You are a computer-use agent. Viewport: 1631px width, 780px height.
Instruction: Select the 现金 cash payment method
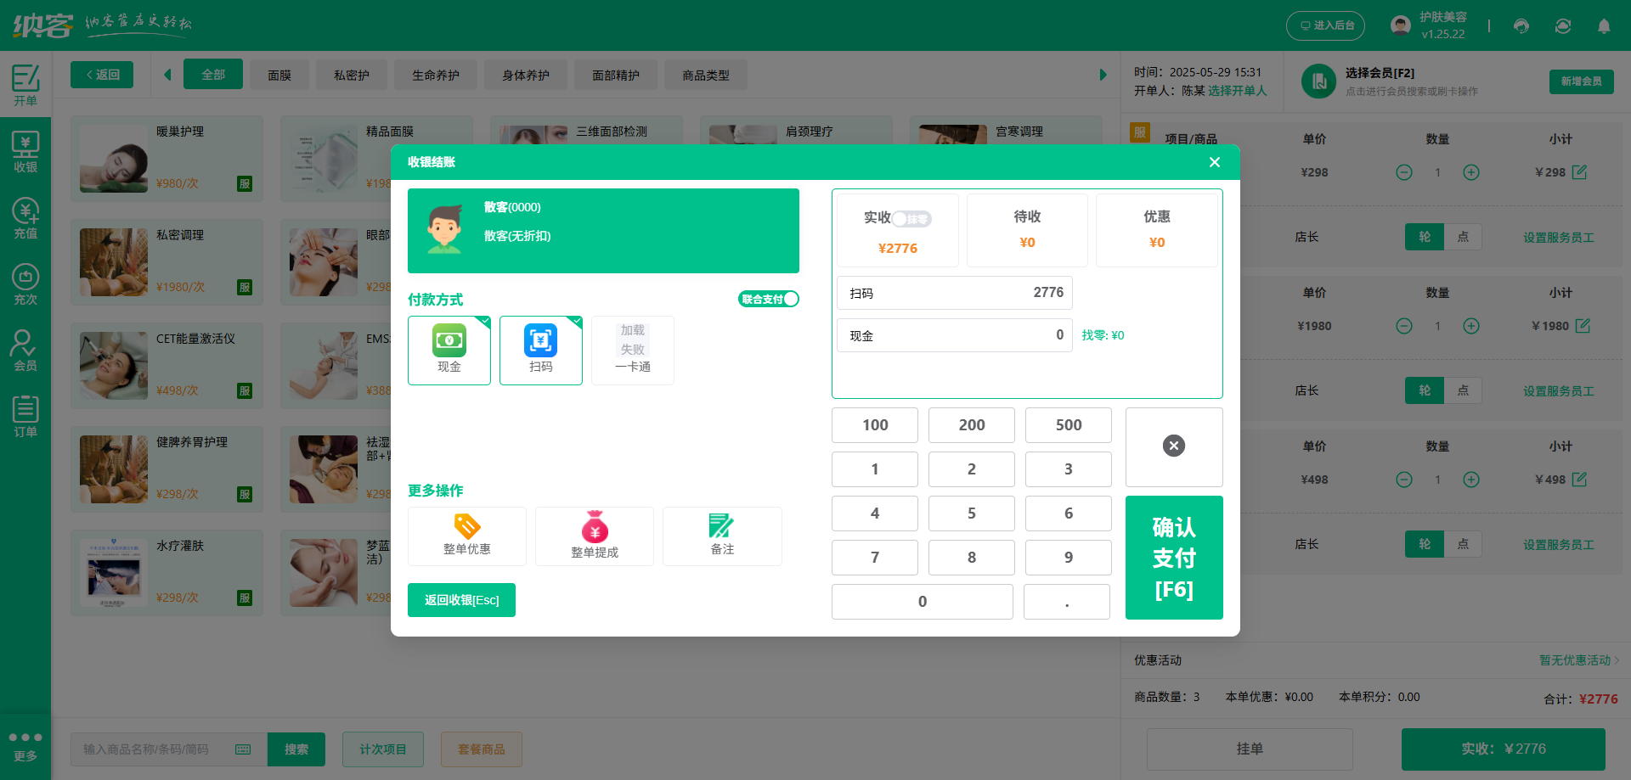tap(449, 351)
